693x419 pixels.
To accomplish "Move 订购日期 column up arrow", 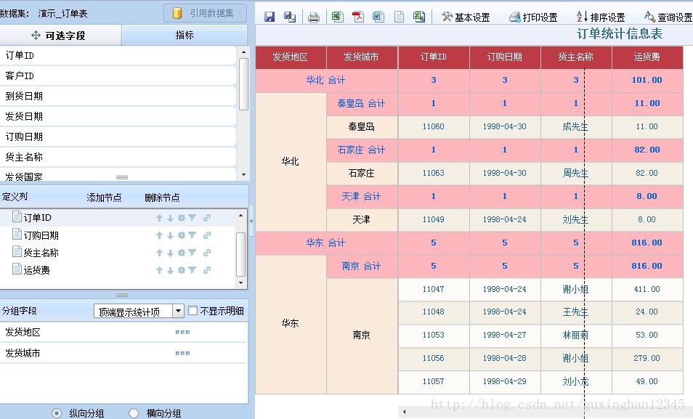I will [160, 235].
